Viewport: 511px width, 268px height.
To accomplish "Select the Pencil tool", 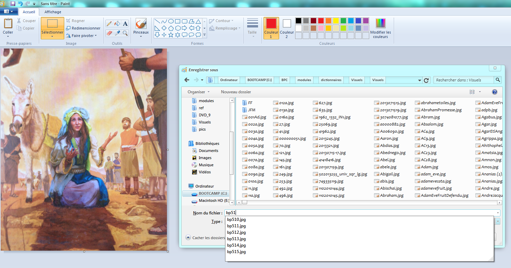I will click(109, 23).
